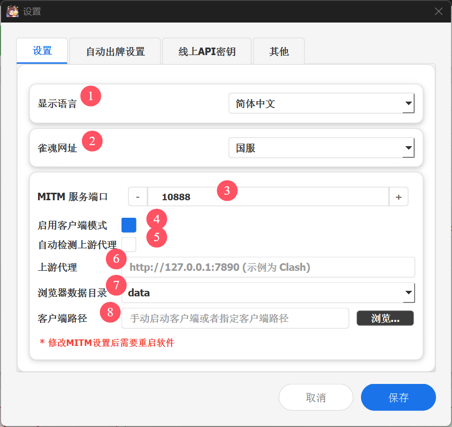Click the 取消 button
This screenshot has height=427, width=452.
(x=315, y=397)
